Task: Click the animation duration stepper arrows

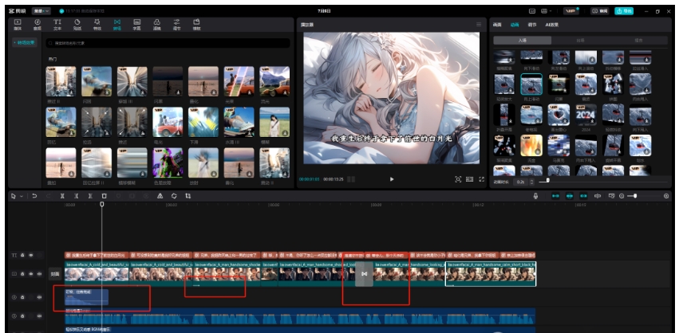Action: click(531, 182)
